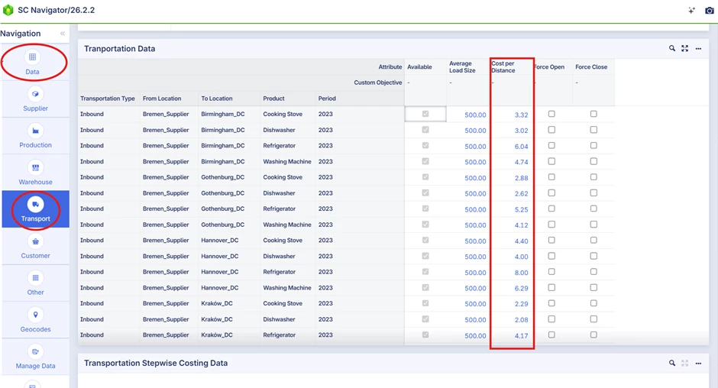Toggle Force Close for Kraków Dishwasher row
This screenshot has width=718, height=388.
coord(593,318)
